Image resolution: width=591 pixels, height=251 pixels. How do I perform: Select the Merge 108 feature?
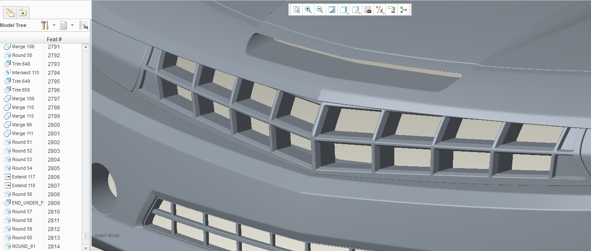(x=23, y=46)
